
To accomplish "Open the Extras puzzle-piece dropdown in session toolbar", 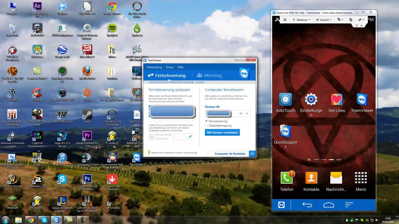I will pos(361,20).
